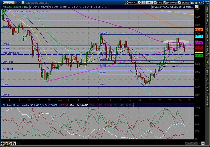Select the Chart sidebar tab
Screen dimensions: 210x147
point(207,63)
